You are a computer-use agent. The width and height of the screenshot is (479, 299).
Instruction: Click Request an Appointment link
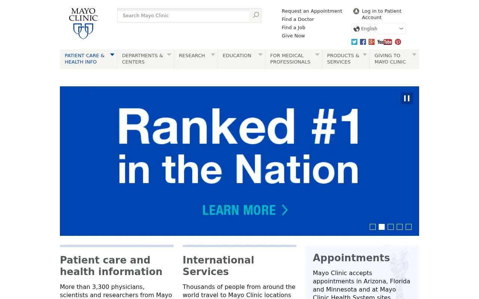(x=312, y=11)
